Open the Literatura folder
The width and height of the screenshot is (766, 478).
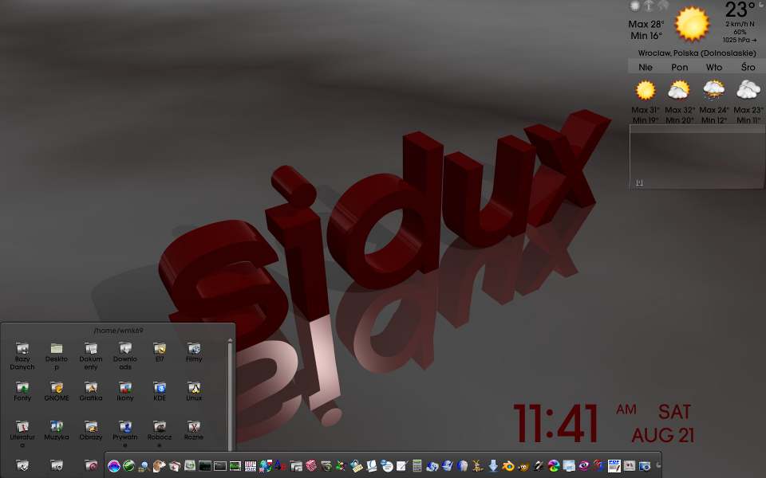click(x=22, y=435)
